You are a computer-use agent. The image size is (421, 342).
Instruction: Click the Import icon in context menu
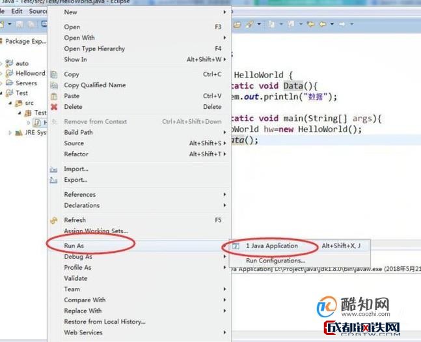pos(54,169)
